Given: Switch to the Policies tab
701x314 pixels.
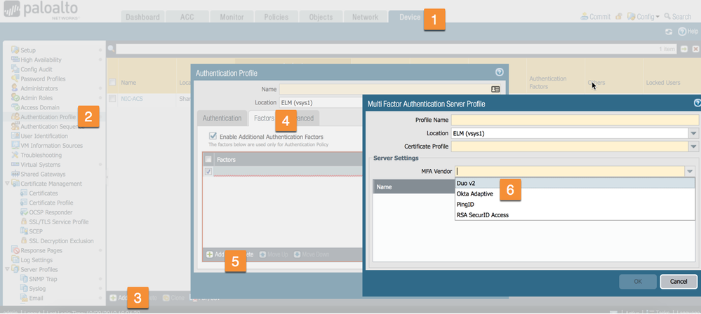Looking at the screenshot, I should pos(275,17).
